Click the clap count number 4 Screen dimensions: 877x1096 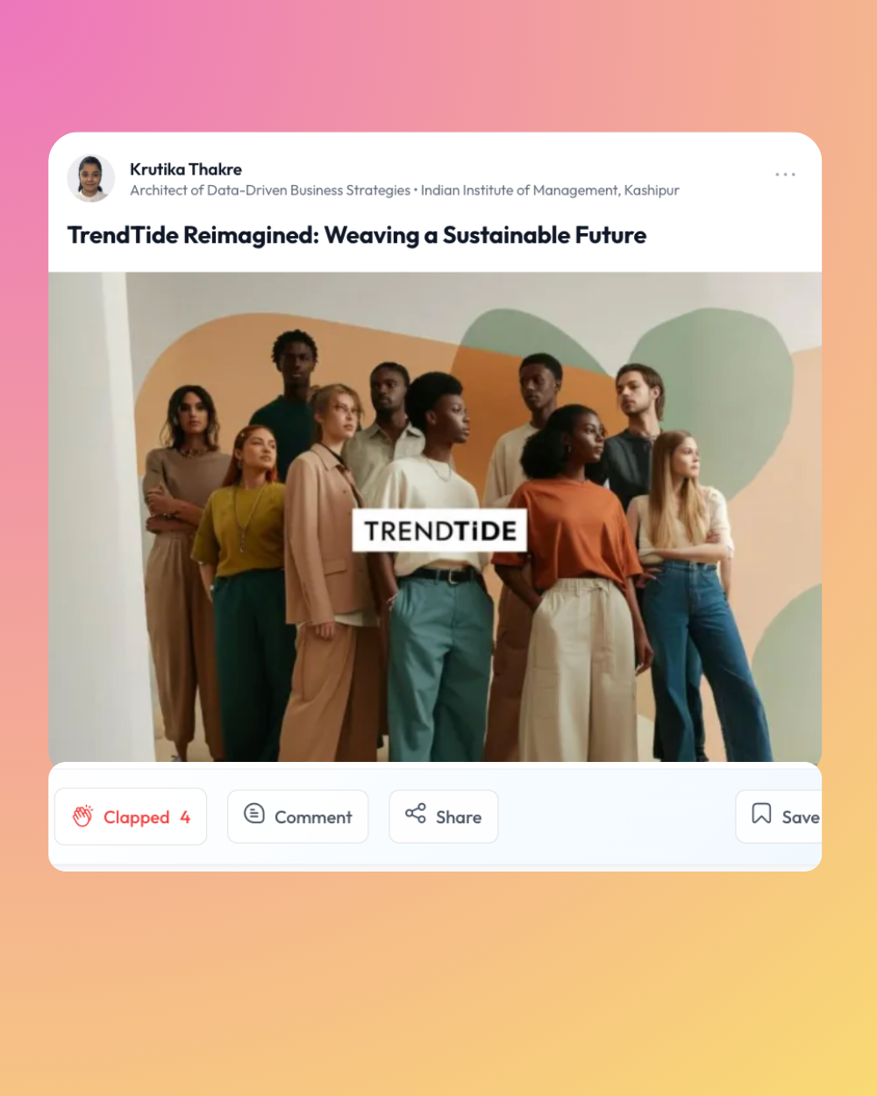pyautogui.click(x=185, y=816)
